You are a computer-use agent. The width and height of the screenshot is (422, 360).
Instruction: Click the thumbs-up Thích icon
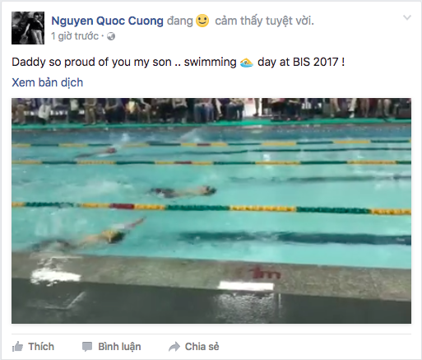click(17, 347)
